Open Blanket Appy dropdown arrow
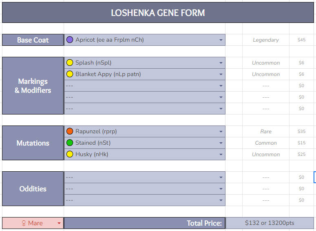The width and height of the screenshot is (316, 231). coord(221,74)
